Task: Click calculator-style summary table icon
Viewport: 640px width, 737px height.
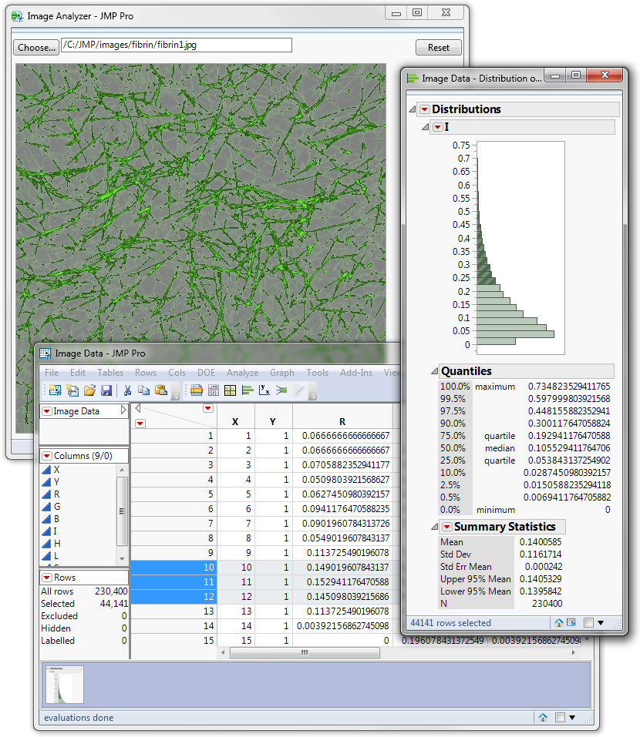Action: tap(213, 390)
